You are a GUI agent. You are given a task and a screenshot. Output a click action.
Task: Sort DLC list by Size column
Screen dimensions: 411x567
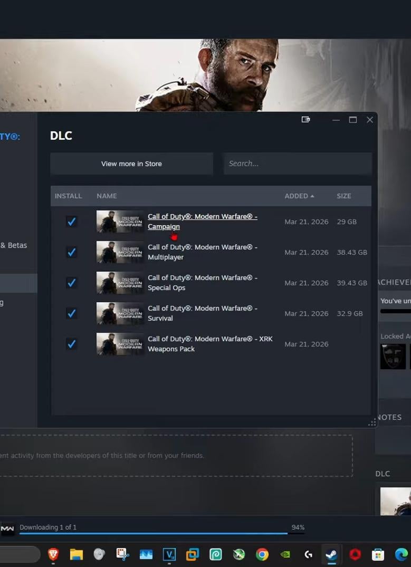[343, 196]
